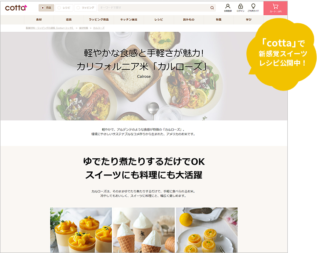This screenshot has width=317, height=253.
Task: Open the 会員登録 person icon
Action: [x=228, y=8]
